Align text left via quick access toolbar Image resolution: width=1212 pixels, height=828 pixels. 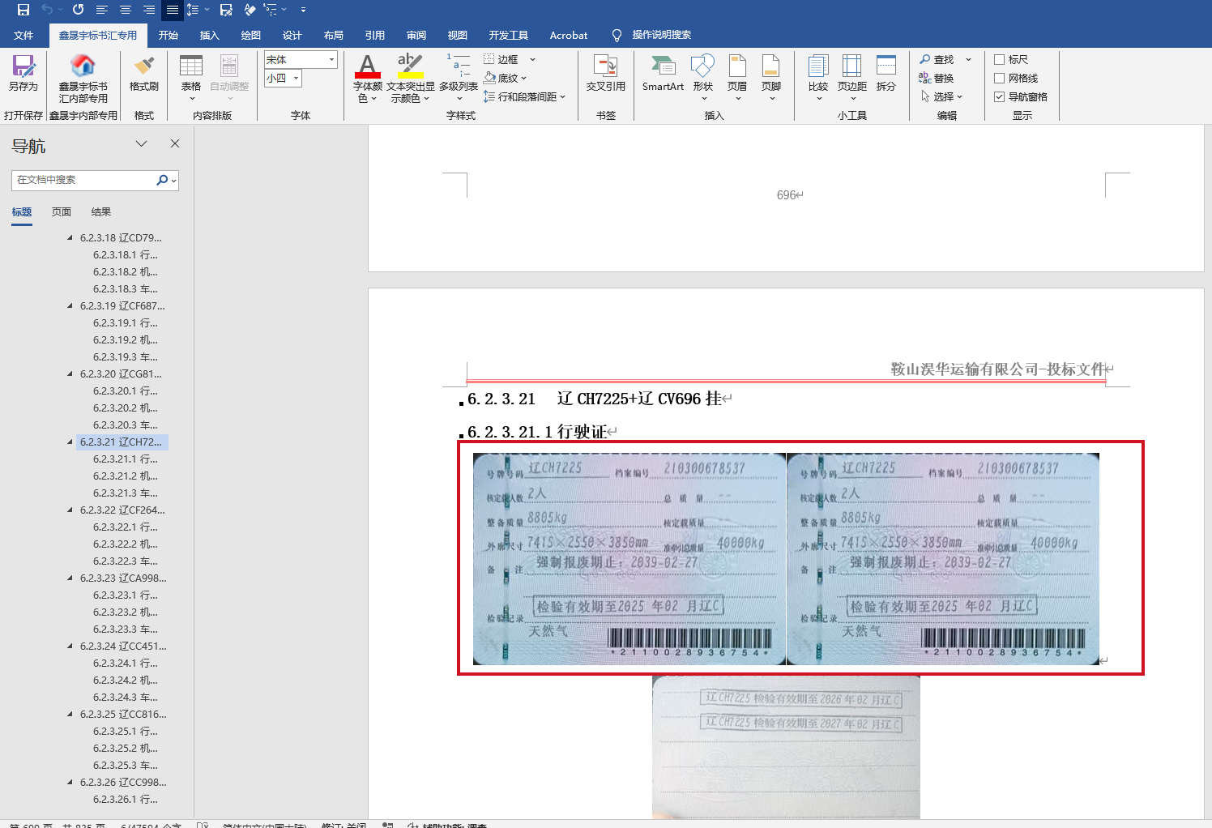pos(101,10)
